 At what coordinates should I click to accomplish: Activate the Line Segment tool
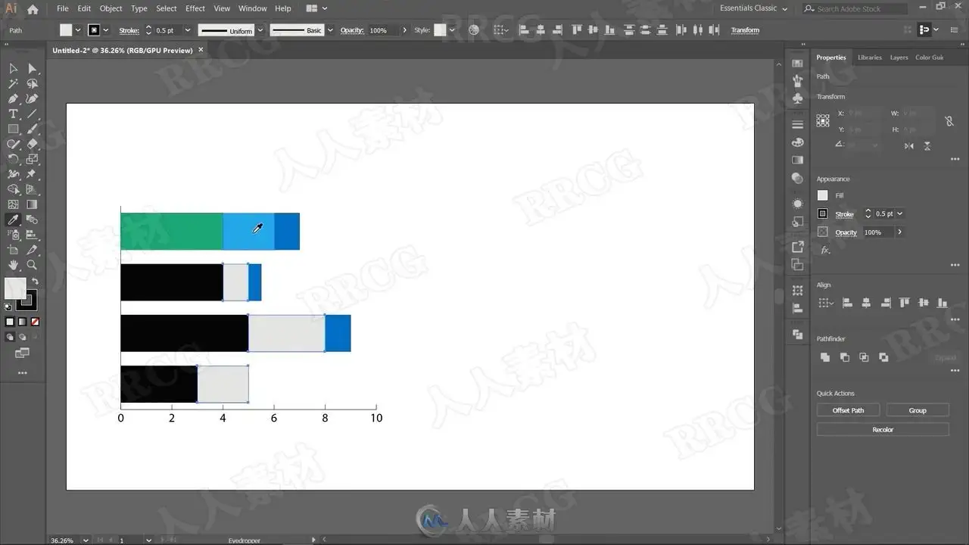[x=32, y=114]
